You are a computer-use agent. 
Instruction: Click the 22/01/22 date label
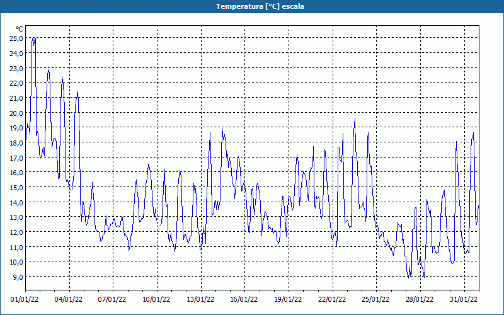click(332, 300)
